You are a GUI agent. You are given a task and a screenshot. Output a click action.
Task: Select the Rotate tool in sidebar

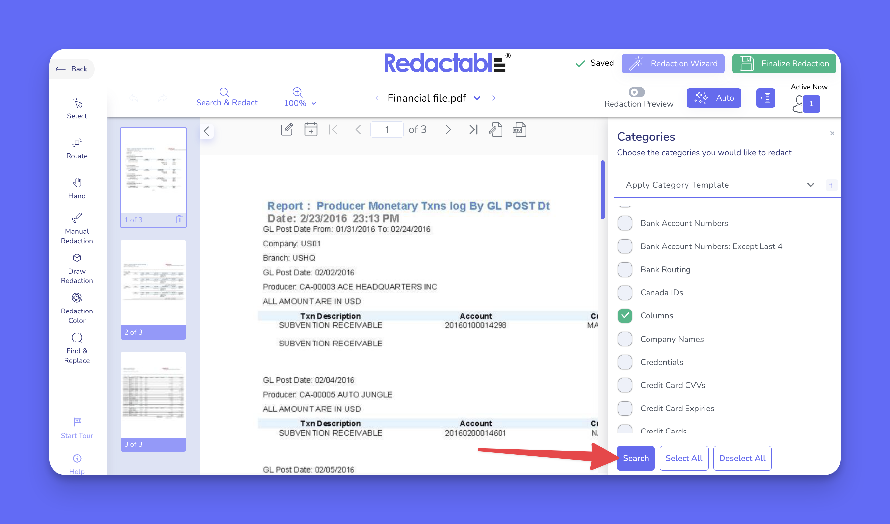click(77, 148)
